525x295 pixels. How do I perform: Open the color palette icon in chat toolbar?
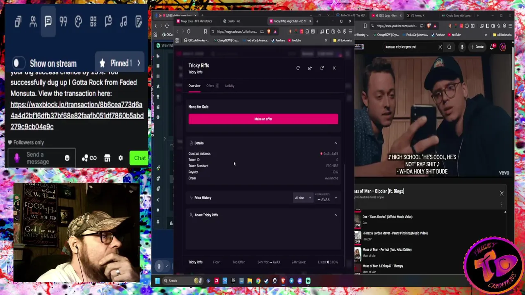pos(78,21)
